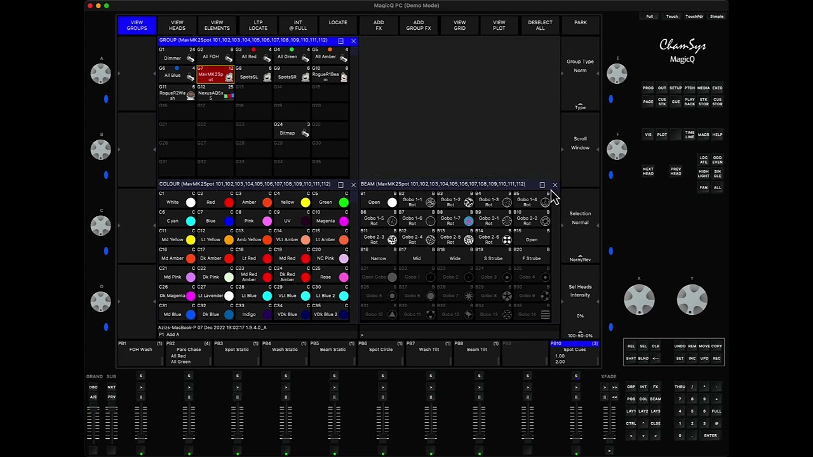Click encoder wheel Y
This screenshot has height=457, width=813.
[692, 300]
